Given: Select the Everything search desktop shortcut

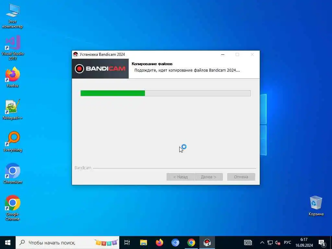Looking at the screenshot, I should (x=13, y=141).
